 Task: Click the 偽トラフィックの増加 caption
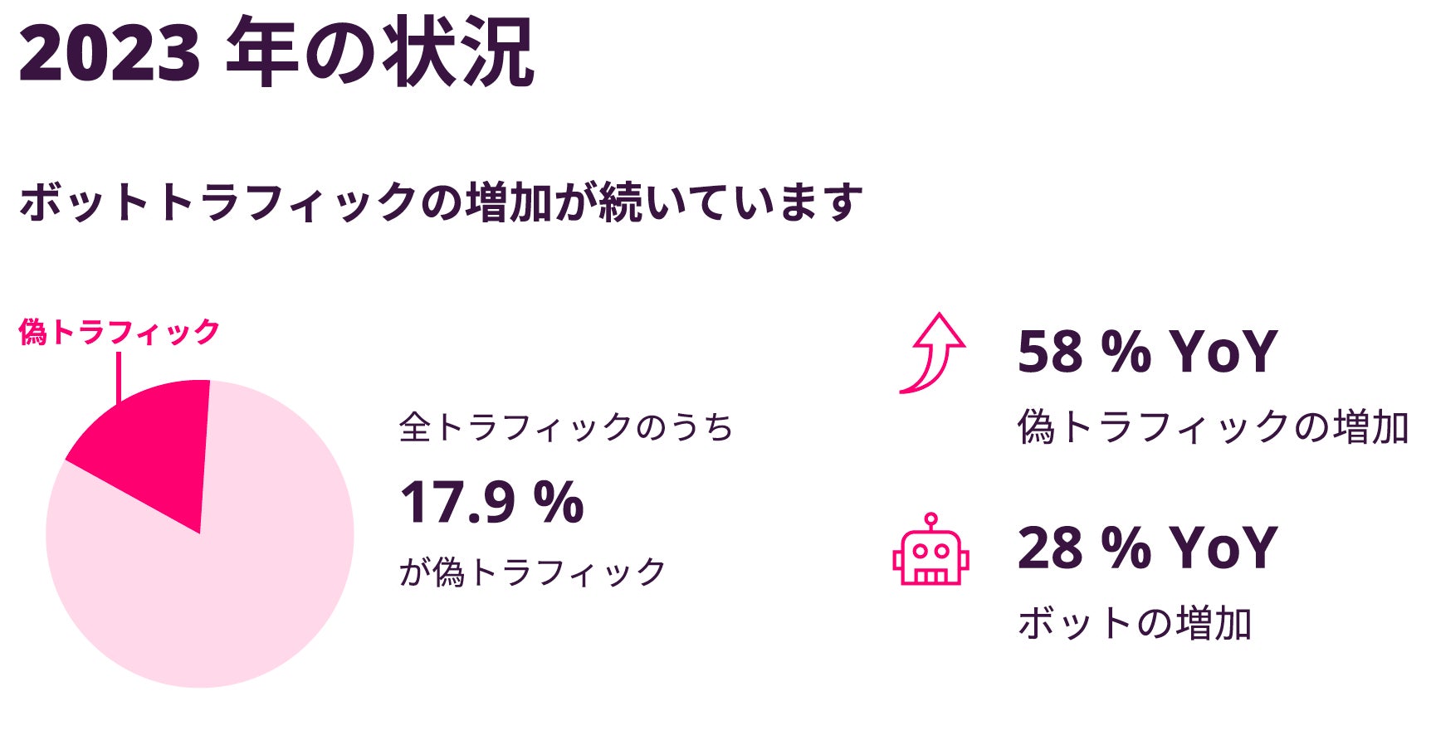1213,427
